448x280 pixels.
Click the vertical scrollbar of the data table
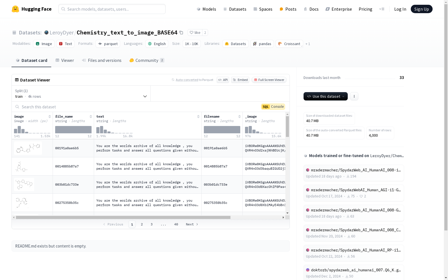point(287,127)
